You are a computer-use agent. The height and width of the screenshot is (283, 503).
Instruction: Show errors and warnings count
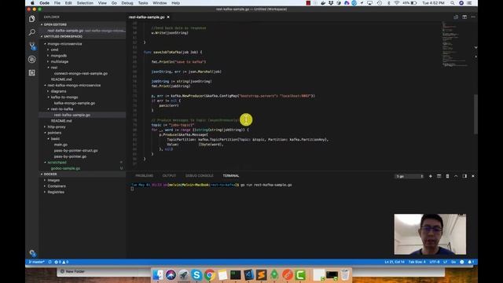pos(61,262)
